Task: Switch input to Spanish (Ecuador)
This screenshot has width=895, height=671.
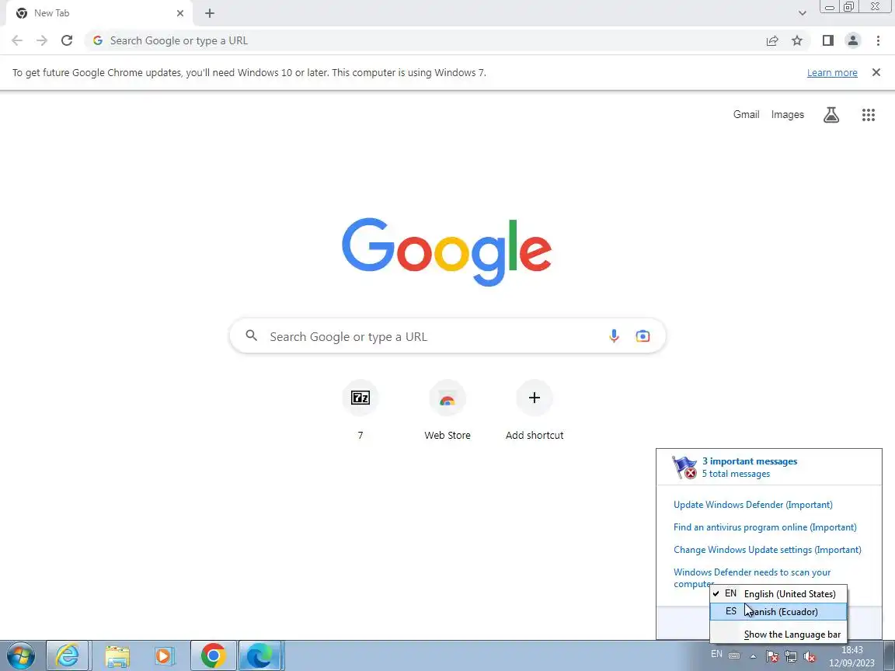Action: point(778,612)
